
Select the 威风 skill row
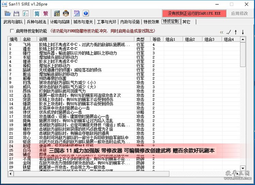124,87
